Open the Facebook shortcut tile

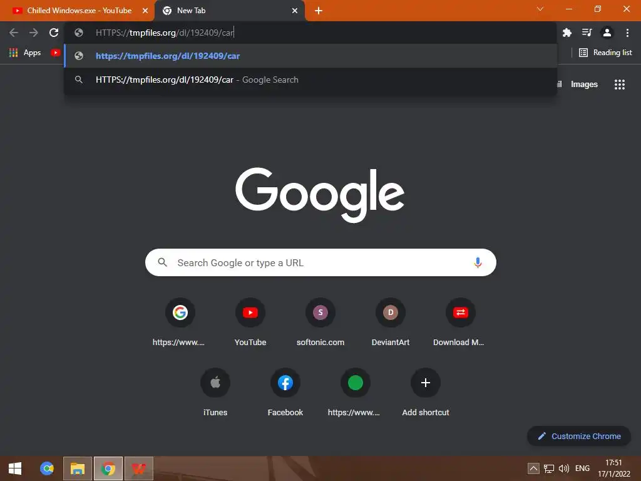point(285,393)
